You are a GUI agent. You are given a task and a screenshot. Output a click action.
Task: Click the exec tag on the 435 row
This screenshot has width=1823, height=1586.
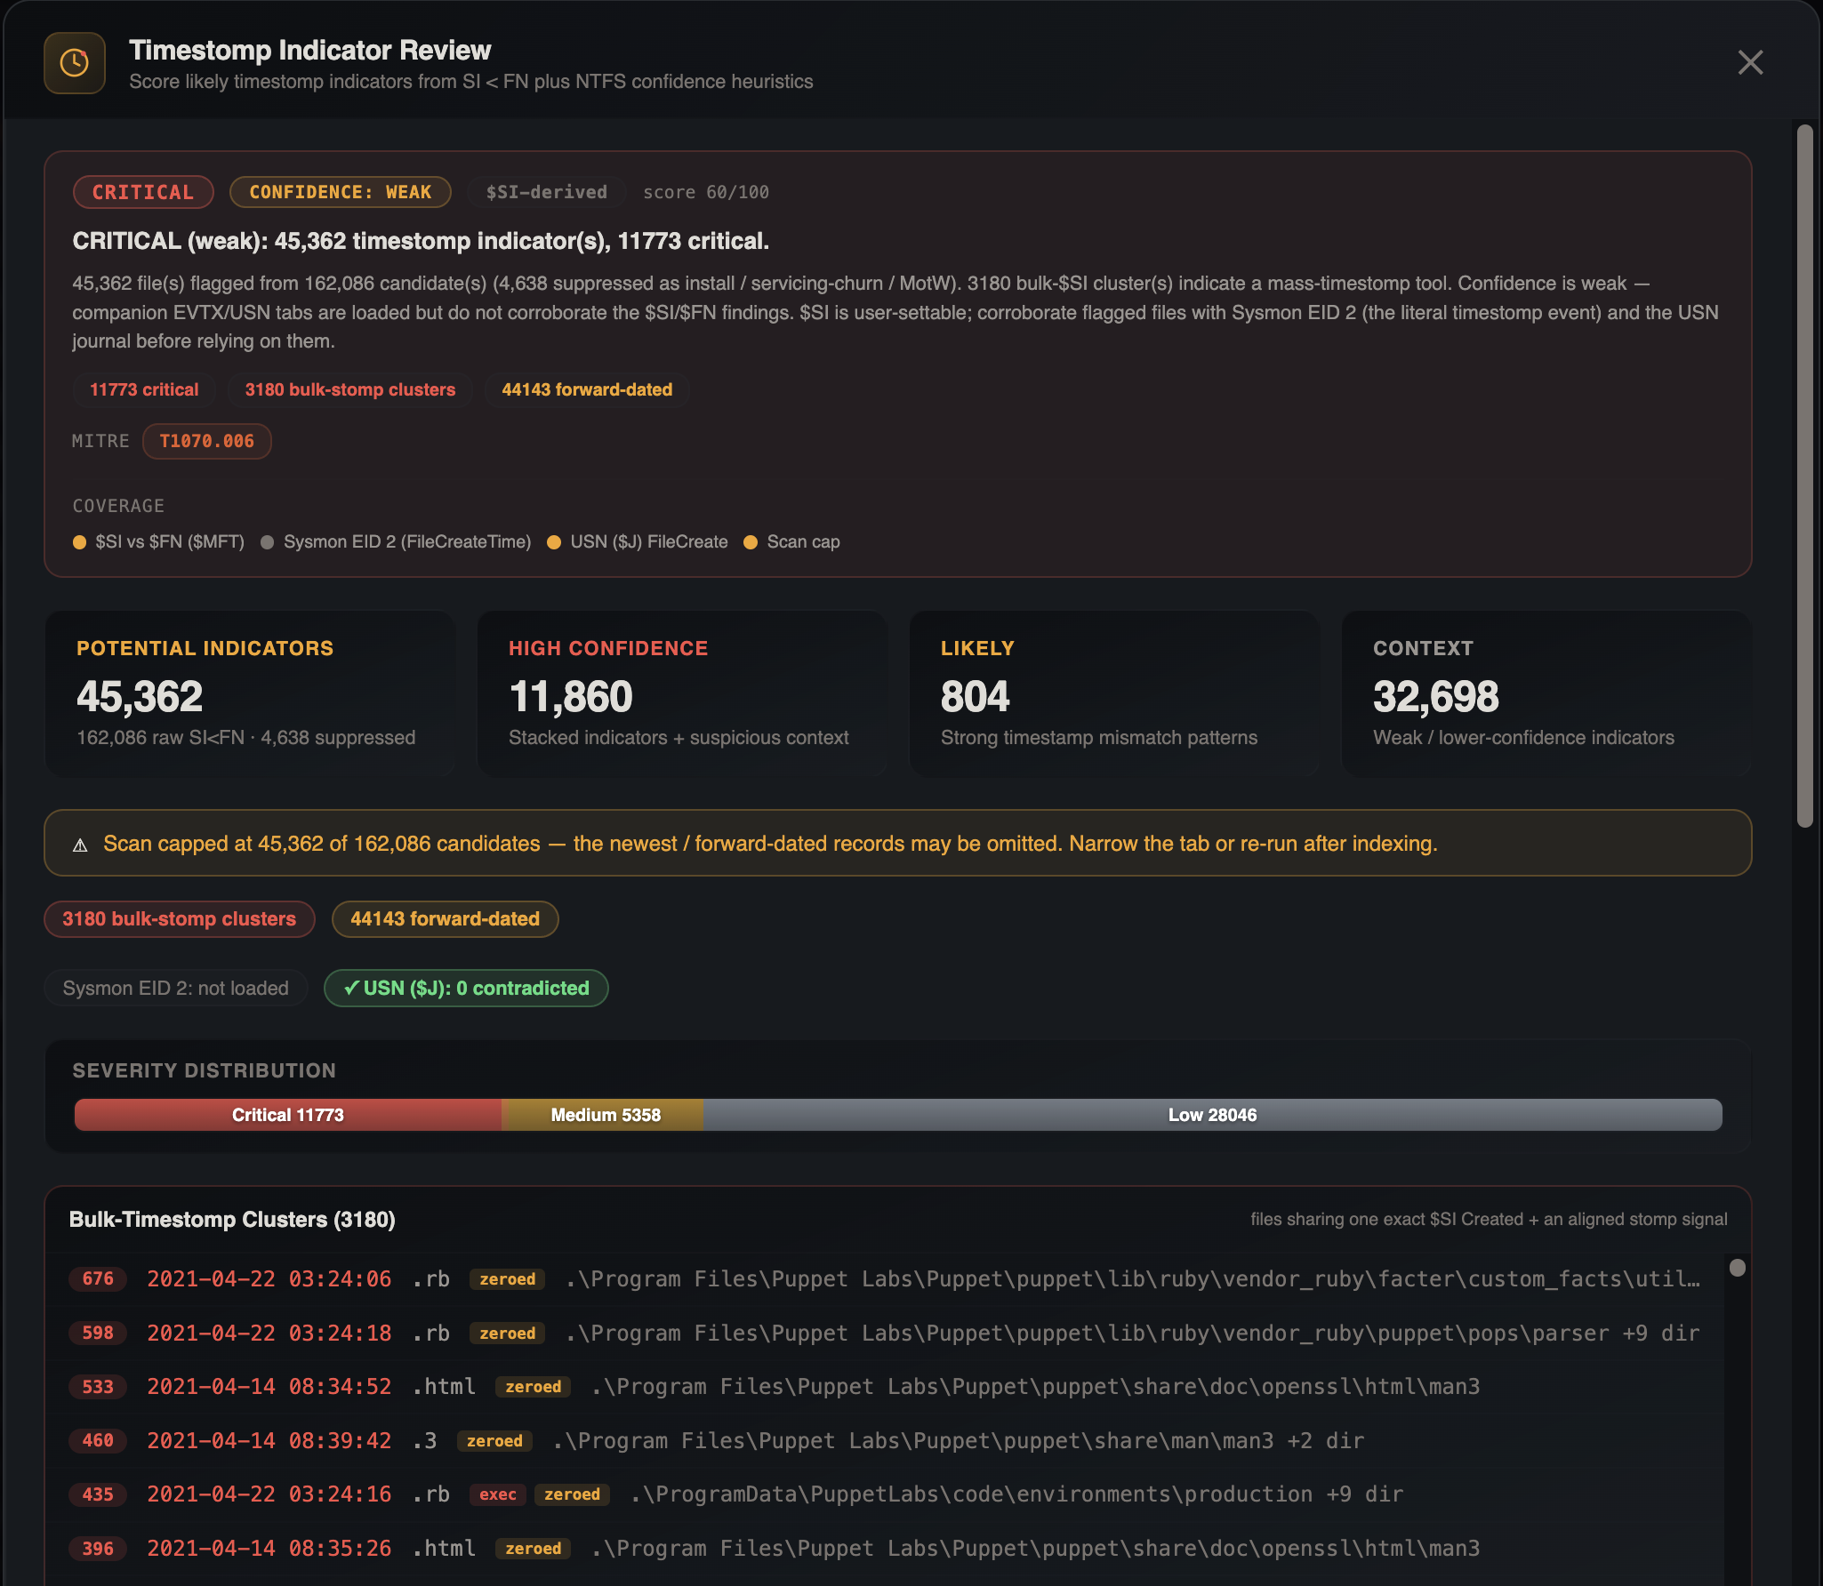(498, 1494)
